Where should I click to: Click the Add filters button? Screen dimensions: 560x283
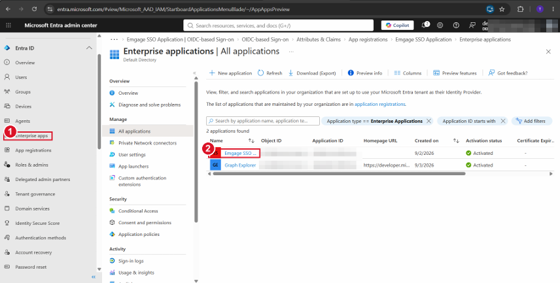point(532,121)
